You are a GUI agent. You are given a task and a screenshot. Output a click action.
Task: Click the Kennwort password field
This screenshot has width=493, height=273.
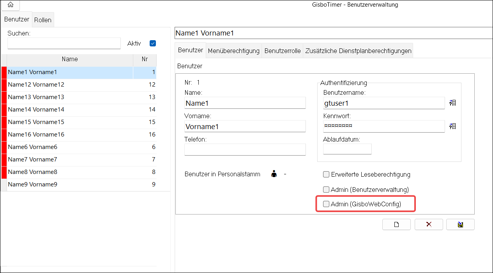384,126
